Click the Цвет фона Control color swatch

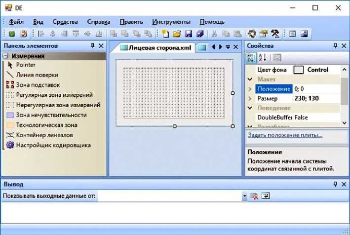[x=299, y=70]
